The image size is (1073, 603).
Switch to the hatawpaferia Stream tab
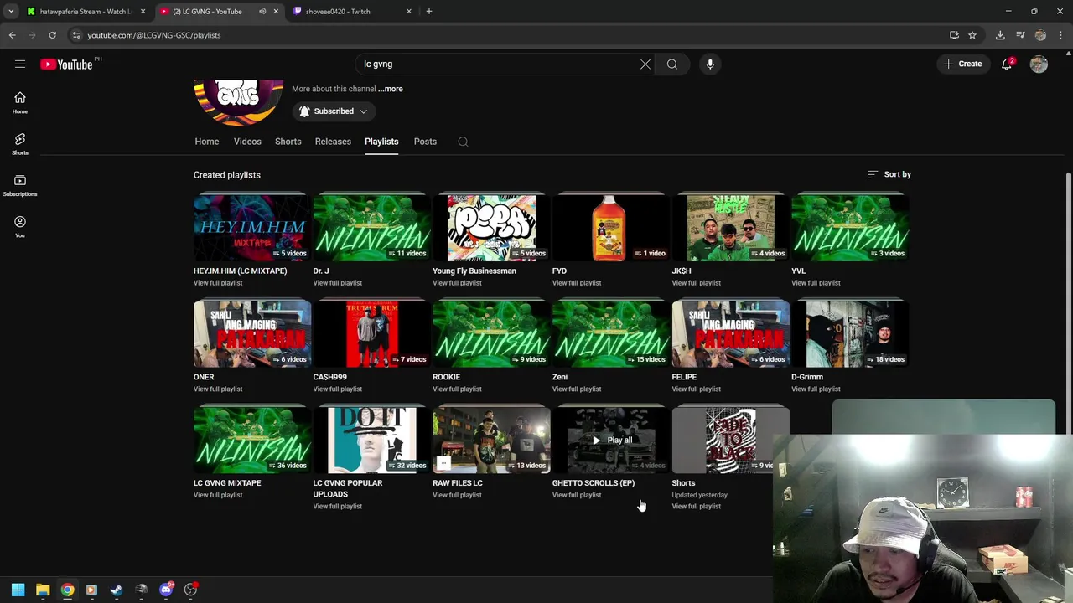click(86, 11)
